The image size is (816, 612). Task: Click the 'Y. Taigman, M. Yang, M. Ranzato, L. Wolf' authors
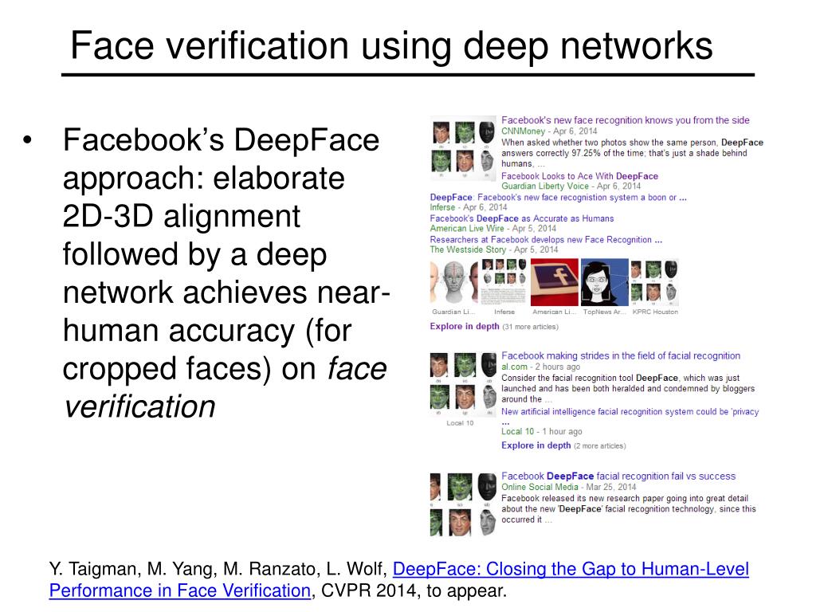(x=218, y=569)
